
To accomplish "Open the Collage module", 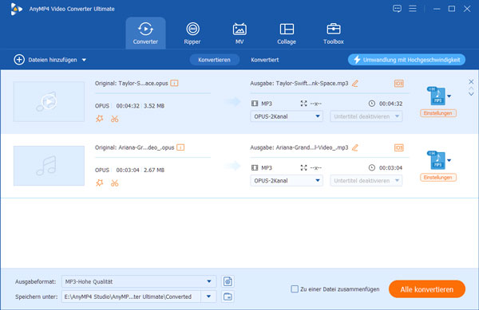I will click(x=287, y=33).
